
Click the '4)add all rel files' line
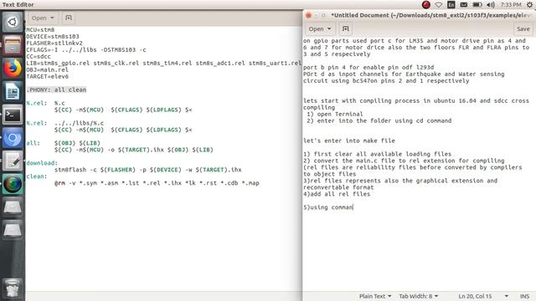(337, 194)
